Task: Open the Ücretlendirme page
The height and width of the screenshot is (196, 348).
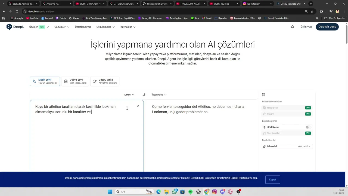Action: pyautogui.click(x=83, y=27)
